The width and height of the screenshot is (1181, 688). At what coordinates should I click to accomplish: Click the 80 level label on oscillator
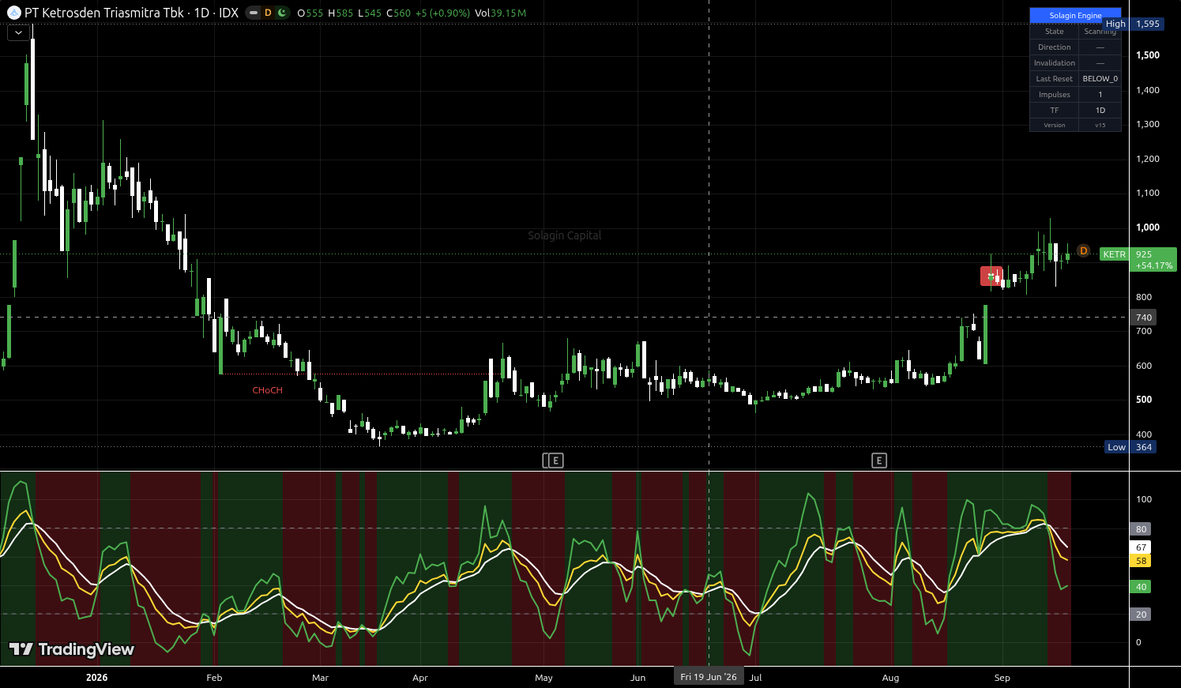tap(1141, 529)
